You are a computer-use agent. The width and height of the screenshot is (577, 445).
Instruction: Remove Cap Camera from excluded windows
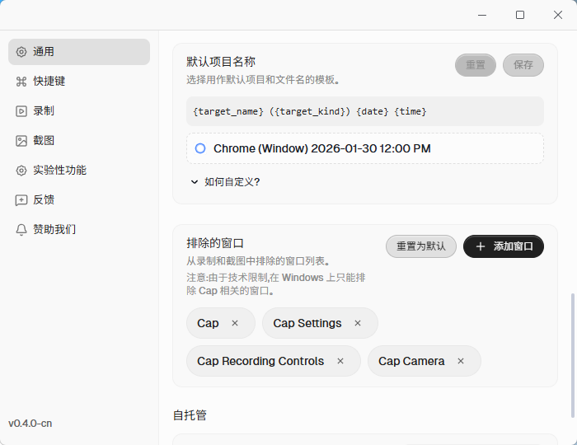click(461, 361)
